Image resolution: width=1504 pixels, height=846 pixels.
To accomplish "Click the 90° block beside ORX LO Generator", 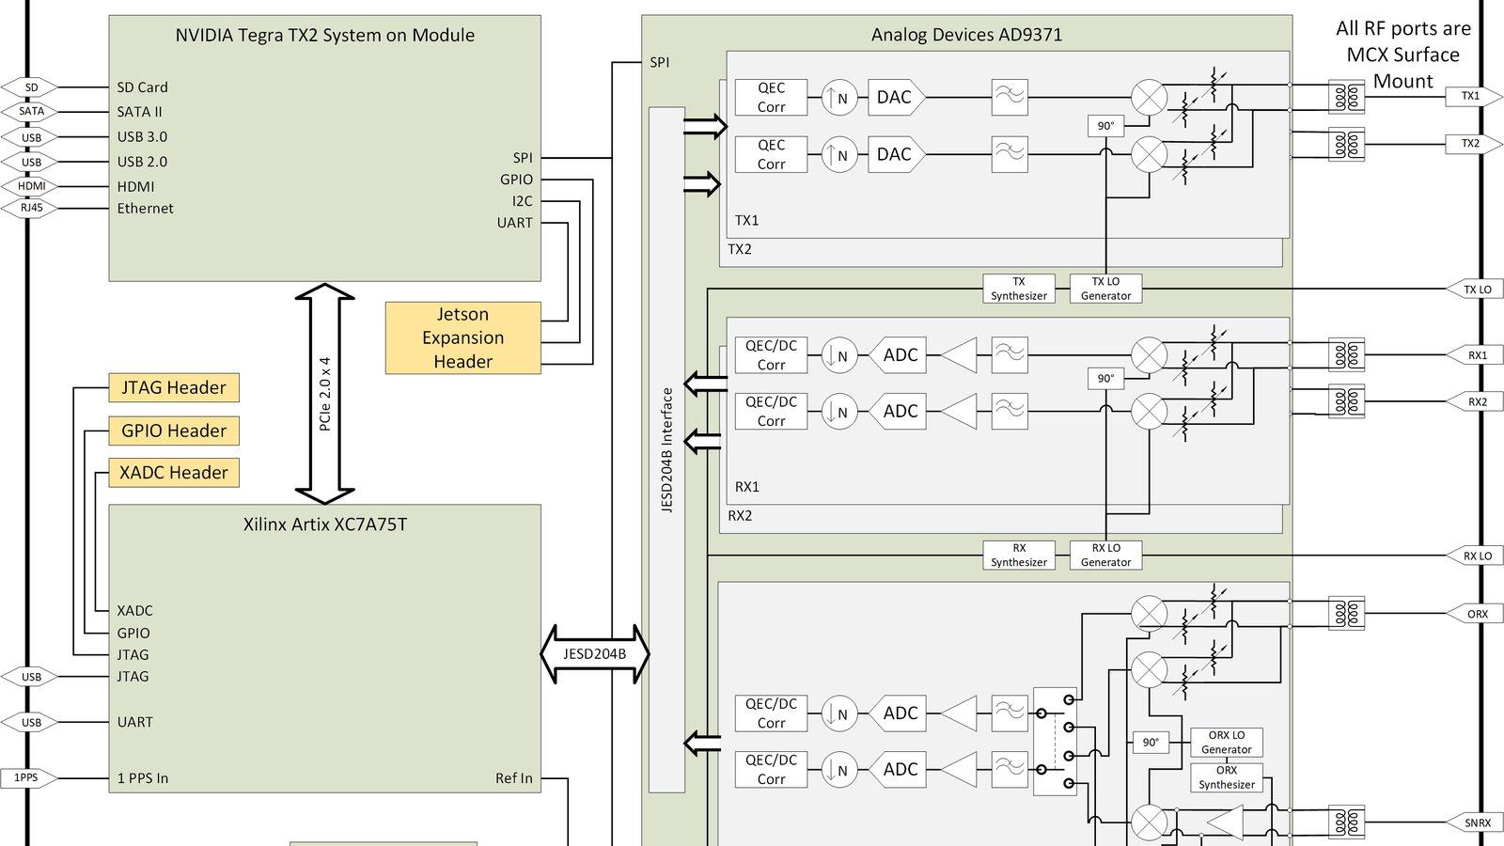I will 1151,743.
